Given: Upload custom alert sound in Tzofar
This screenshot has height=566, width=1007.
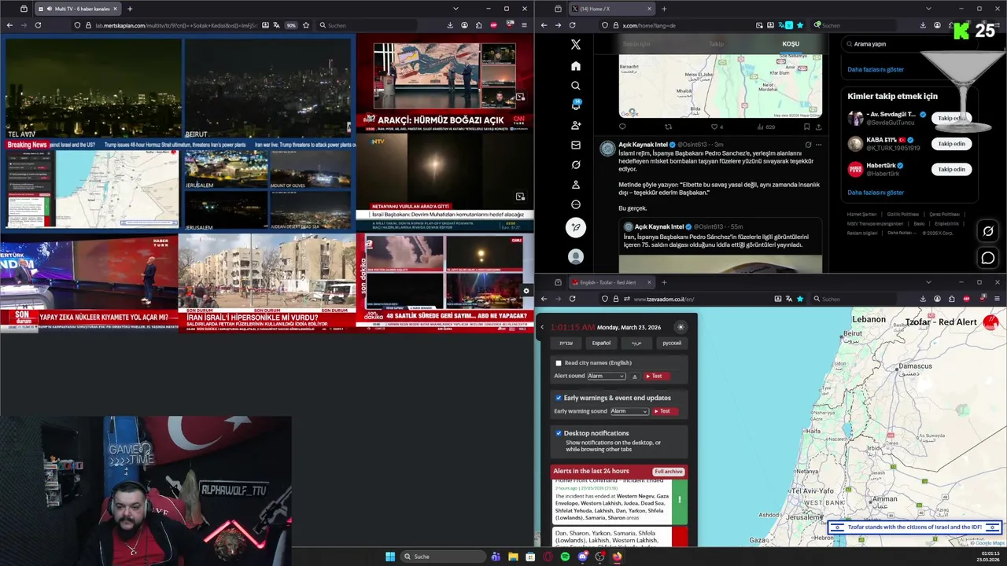Looking at the screenshot, I should pyautogui.click(x=635, y=377).
